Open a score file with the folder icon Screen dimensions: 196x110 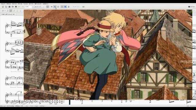[x=6, y=7]
